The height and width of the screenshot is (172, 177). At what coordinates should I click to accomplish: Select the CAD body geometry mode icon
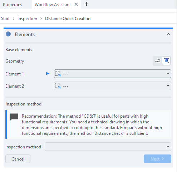click(x=166, y=61)
